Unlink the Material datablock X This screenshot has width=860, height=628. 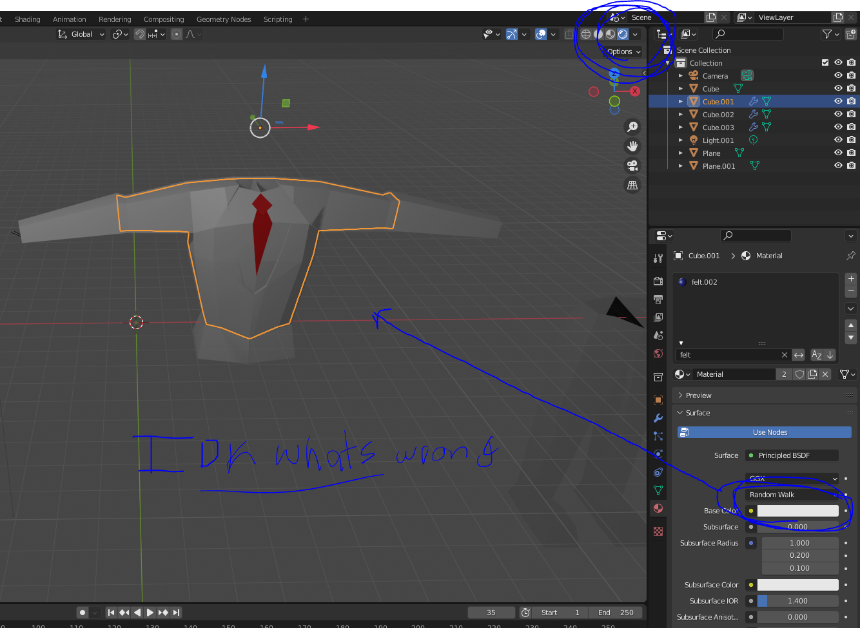click(x=825, y=374)
